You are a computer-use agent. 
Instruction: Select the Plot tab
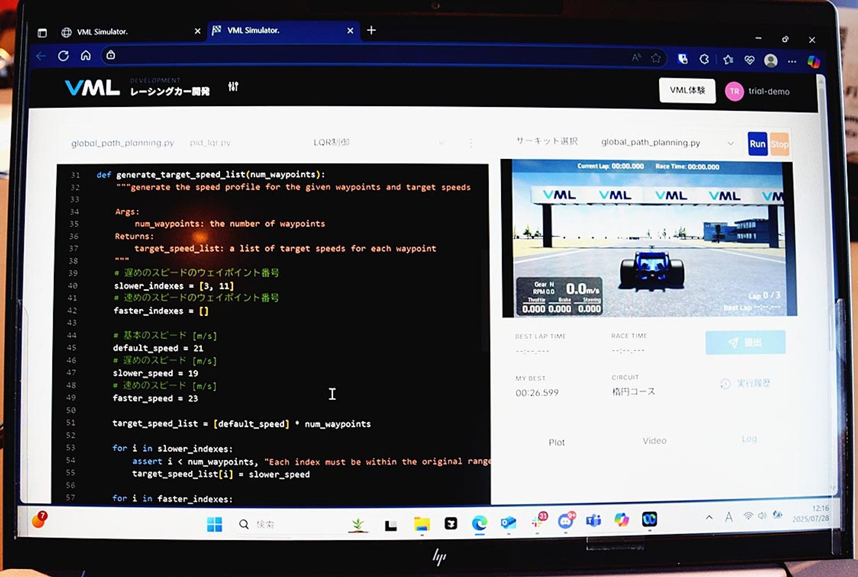[x=557, y=442]
